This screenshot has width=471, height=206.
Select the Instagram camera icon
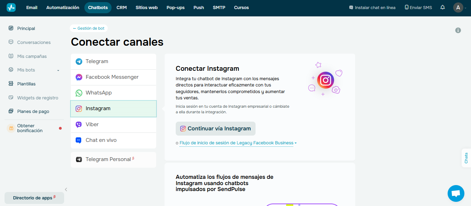tap(79, 108)
